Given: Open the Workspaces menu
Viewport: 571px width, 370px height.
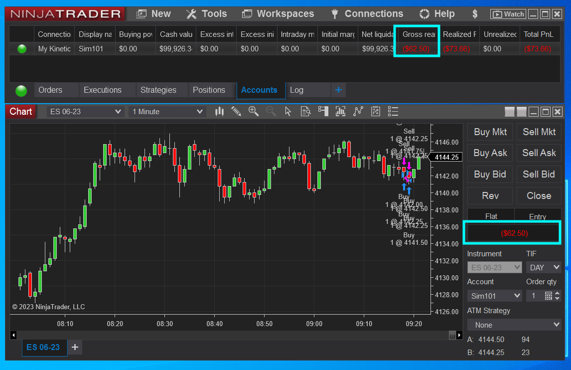Looking at the screenshot, I should (278, 14).
